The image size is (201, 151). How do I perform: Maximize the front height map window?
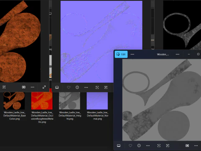(198, 54)
